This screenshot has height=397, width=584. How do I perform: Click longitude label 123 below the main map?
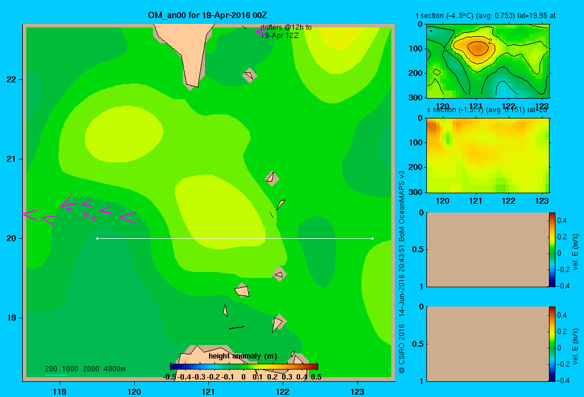pos(357,391)
